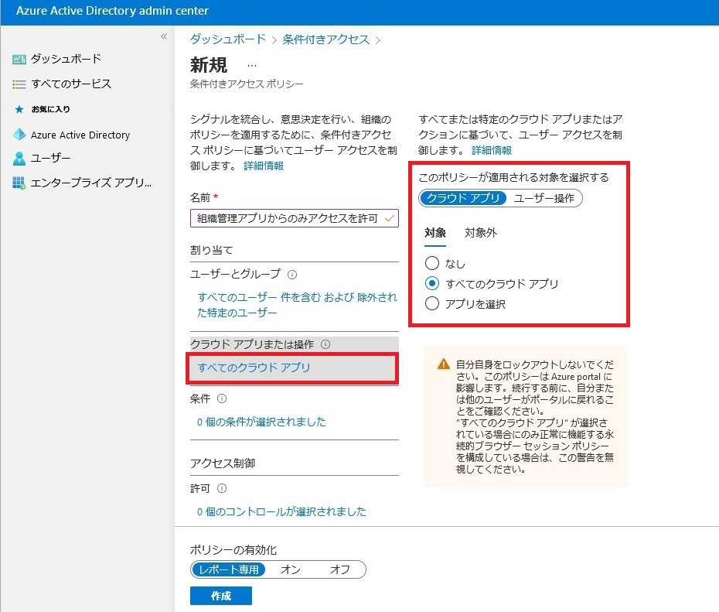
Task: Click ダッシュボード breadcrumb link
Action: 228,39
